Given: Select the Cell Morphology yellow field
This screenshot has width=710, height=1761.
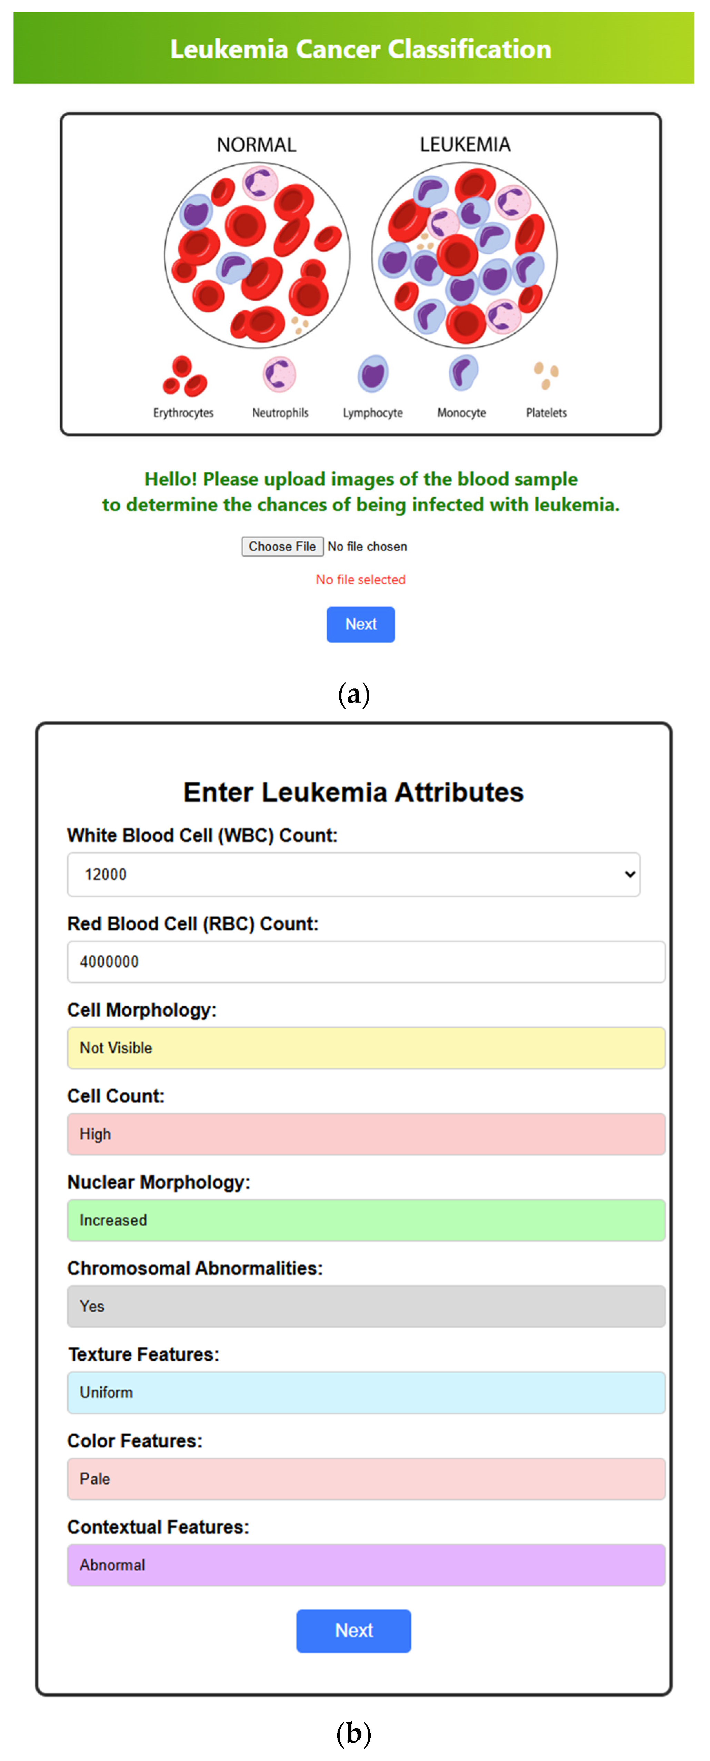Looking at the screenshot, I should [x=366, y=1047].
